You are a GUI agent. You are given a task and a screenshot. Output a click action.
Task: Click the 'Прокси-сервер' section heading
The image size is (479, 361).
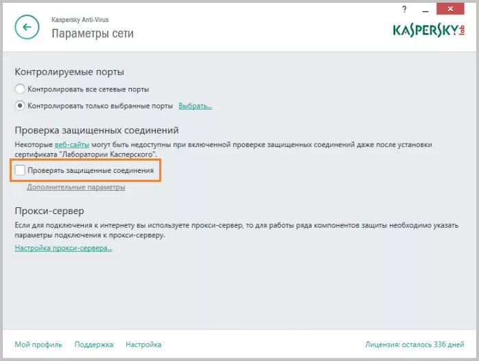pyautogui.click(x=49, y=211)
